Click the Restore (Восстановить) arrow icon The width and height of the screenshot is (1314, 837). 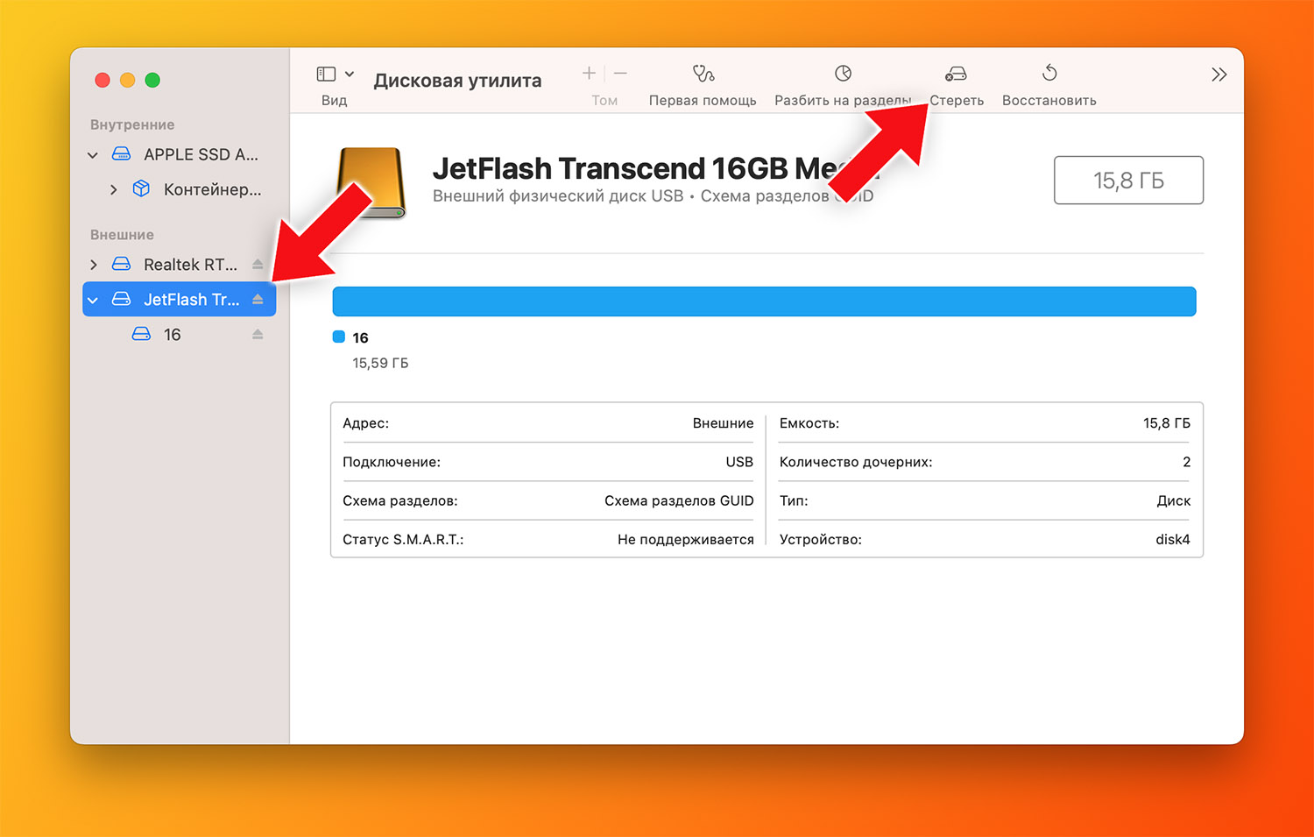(1049, 73)
